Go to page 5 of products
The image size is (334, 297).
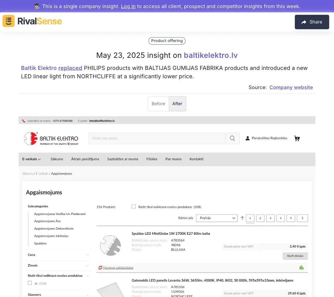(x=291, y=218)
